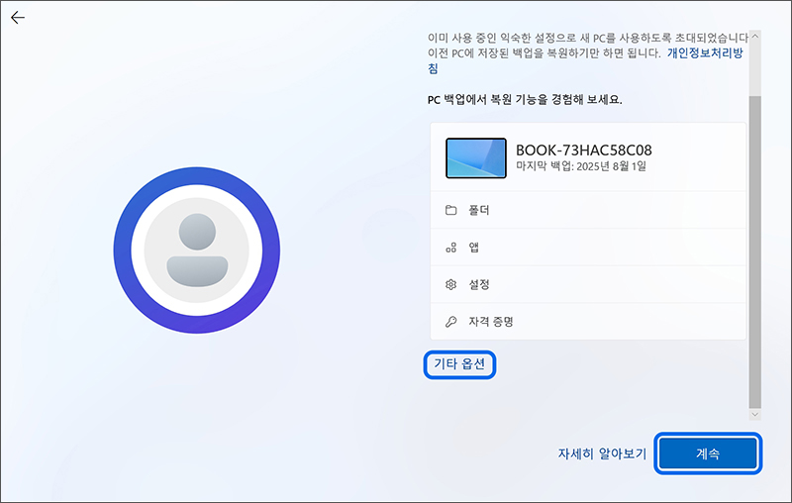
Task: Select the 설정 row text
Action: click(x=479, y=285)
